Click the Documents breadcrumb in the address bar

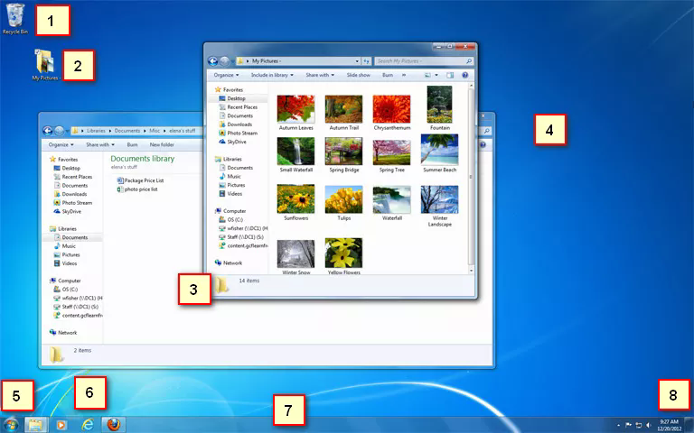coord(127,131)
